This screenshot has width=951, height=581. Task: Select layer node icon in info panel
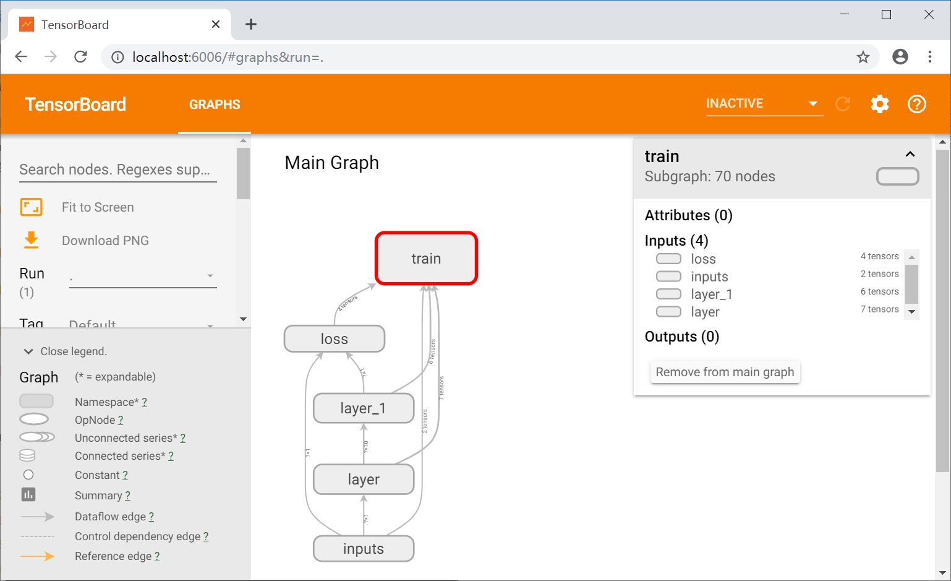tap(668, 311)
